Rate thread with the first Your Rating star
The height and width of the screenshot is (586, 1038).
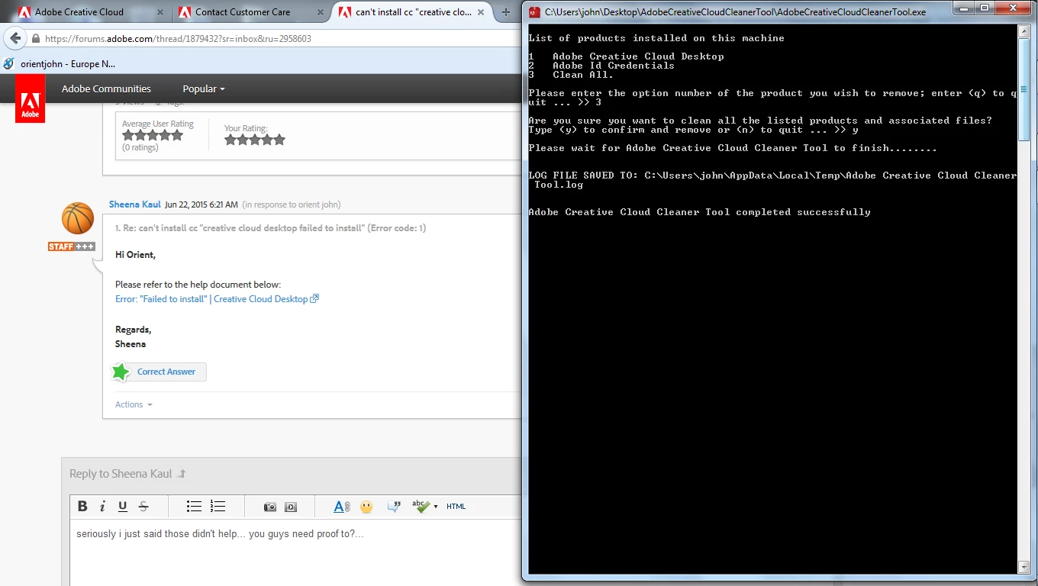[230, 140]
